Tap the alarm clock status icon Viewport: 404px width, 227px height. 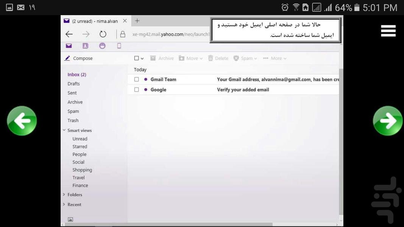point(285,8)
